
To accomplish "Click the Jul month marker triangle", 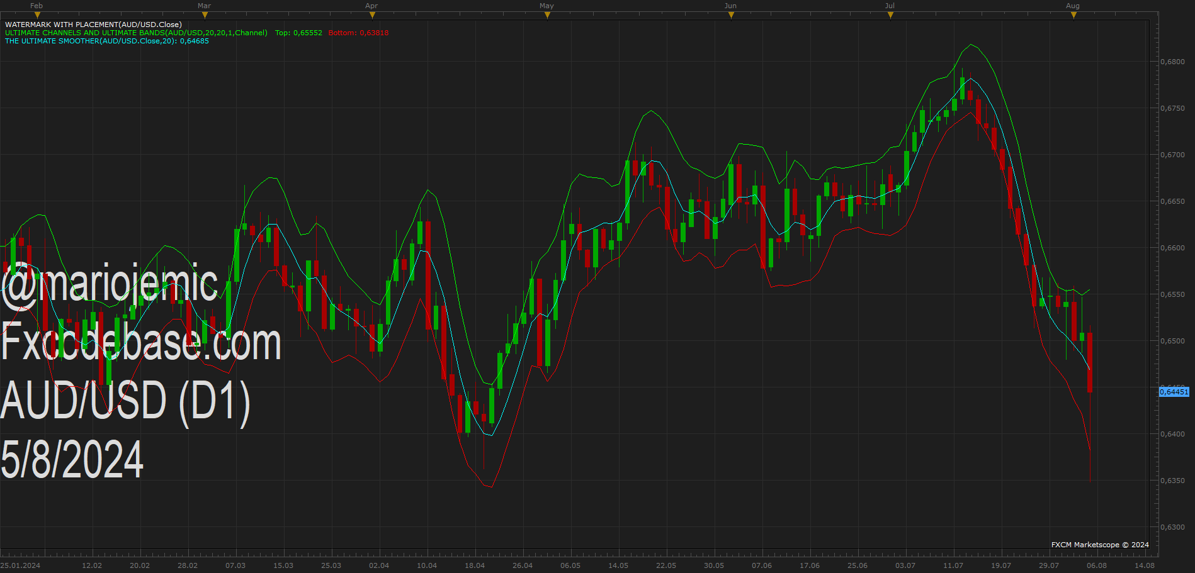I will [x=890, y=15].
